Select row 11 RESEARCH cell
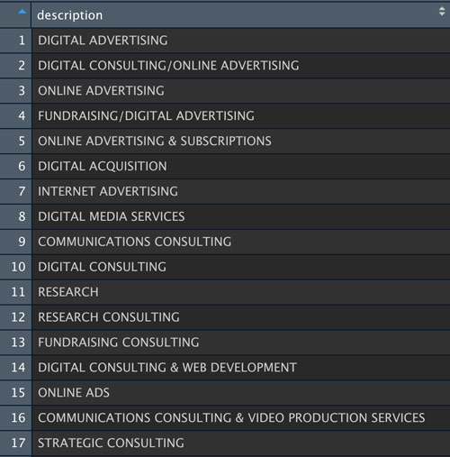 (x=241, y=292)
